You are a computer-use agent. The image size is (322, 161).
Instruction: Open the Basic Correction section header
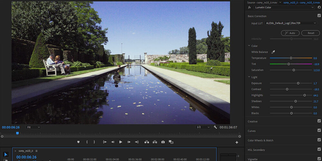pyautogui.click(x=257, y=16)
